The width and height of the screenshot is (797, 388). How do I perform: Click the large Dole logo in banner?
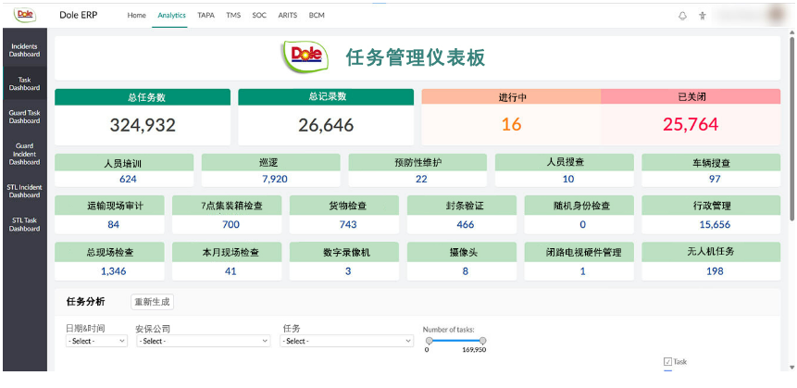[x=305, y=58]
